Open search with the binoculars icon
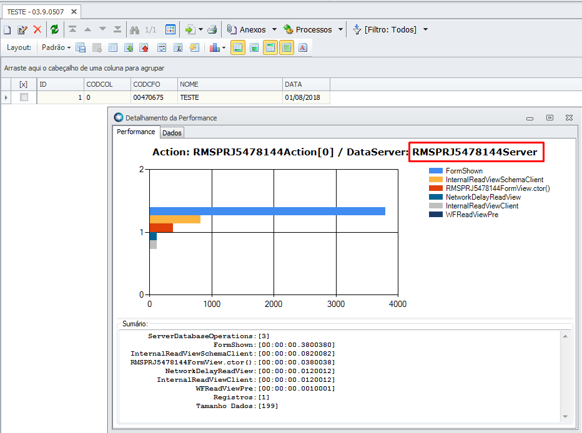 pos(134,30)
